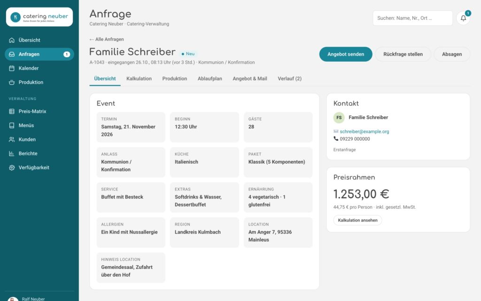This screenshot has width=481, height=301.
Task: Switch to the Produktion tab
Action: click(175, 79)
